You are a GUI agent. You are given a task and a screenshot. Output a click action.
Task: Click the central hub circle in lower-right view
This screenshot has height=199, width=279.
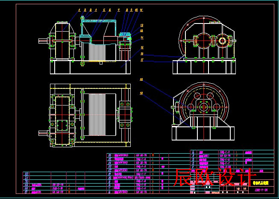(x=203, y=107)
